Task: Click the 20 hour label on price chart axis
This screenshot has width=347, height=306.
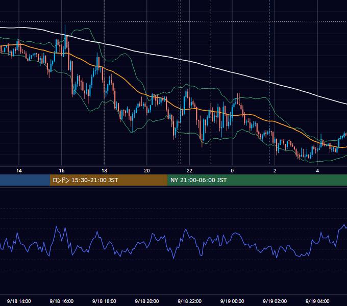Action: [147, 171]
